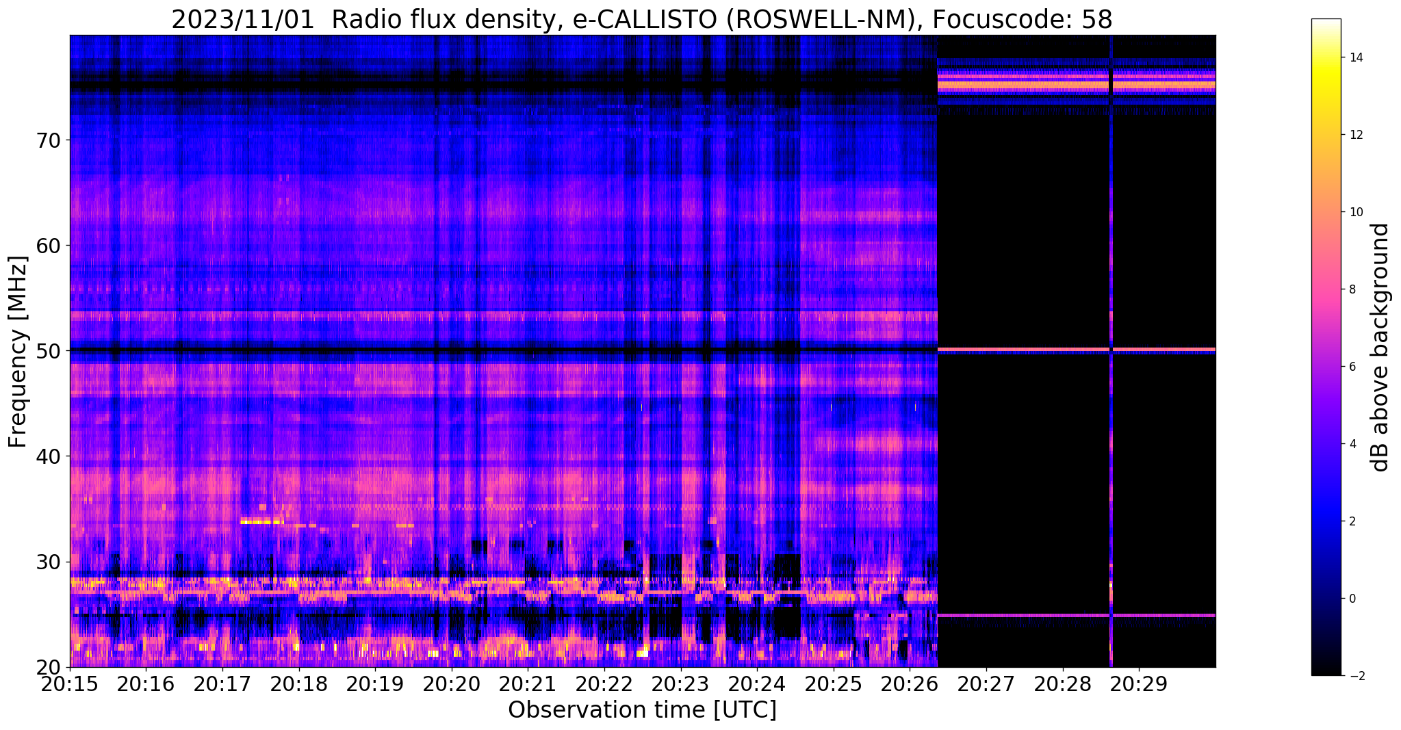
Task: Click the 20:29 time tick label
Action: click(x=1139, y=683)
